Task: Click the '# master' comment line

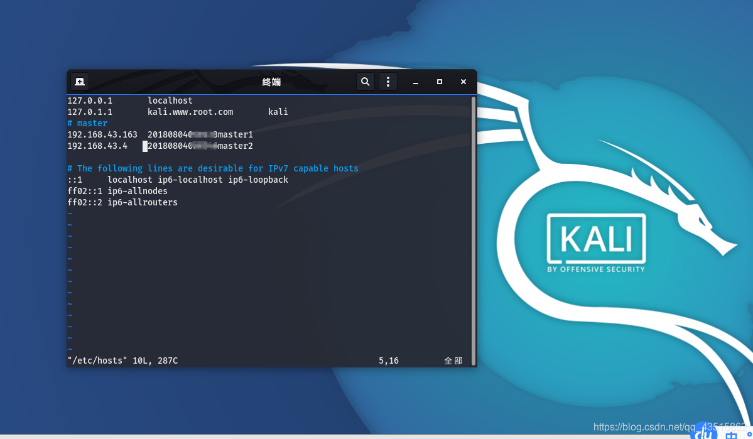Action: (87, 124)
